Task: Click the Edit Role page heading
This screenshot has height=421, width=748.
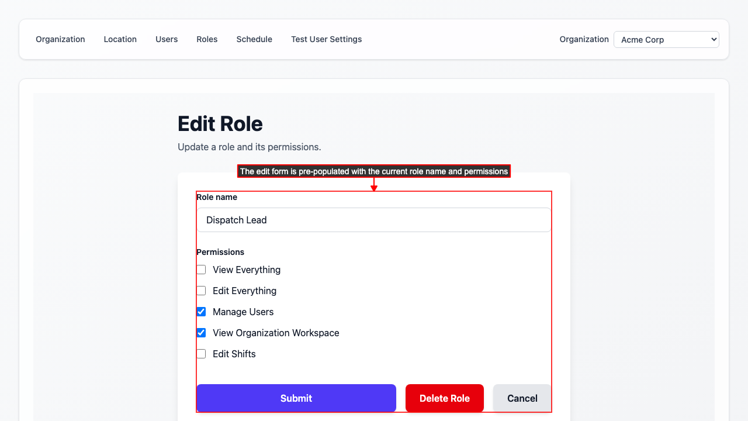Action: click(220, 123)
